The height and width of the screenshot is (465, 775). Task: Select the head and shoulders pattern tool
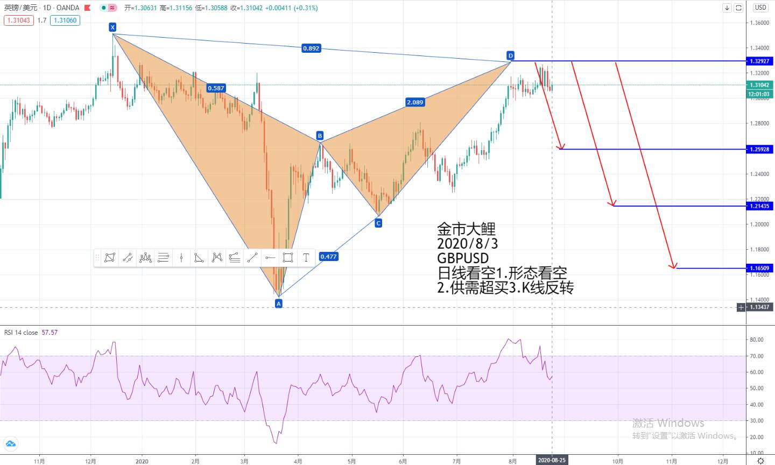pos(145,258)
